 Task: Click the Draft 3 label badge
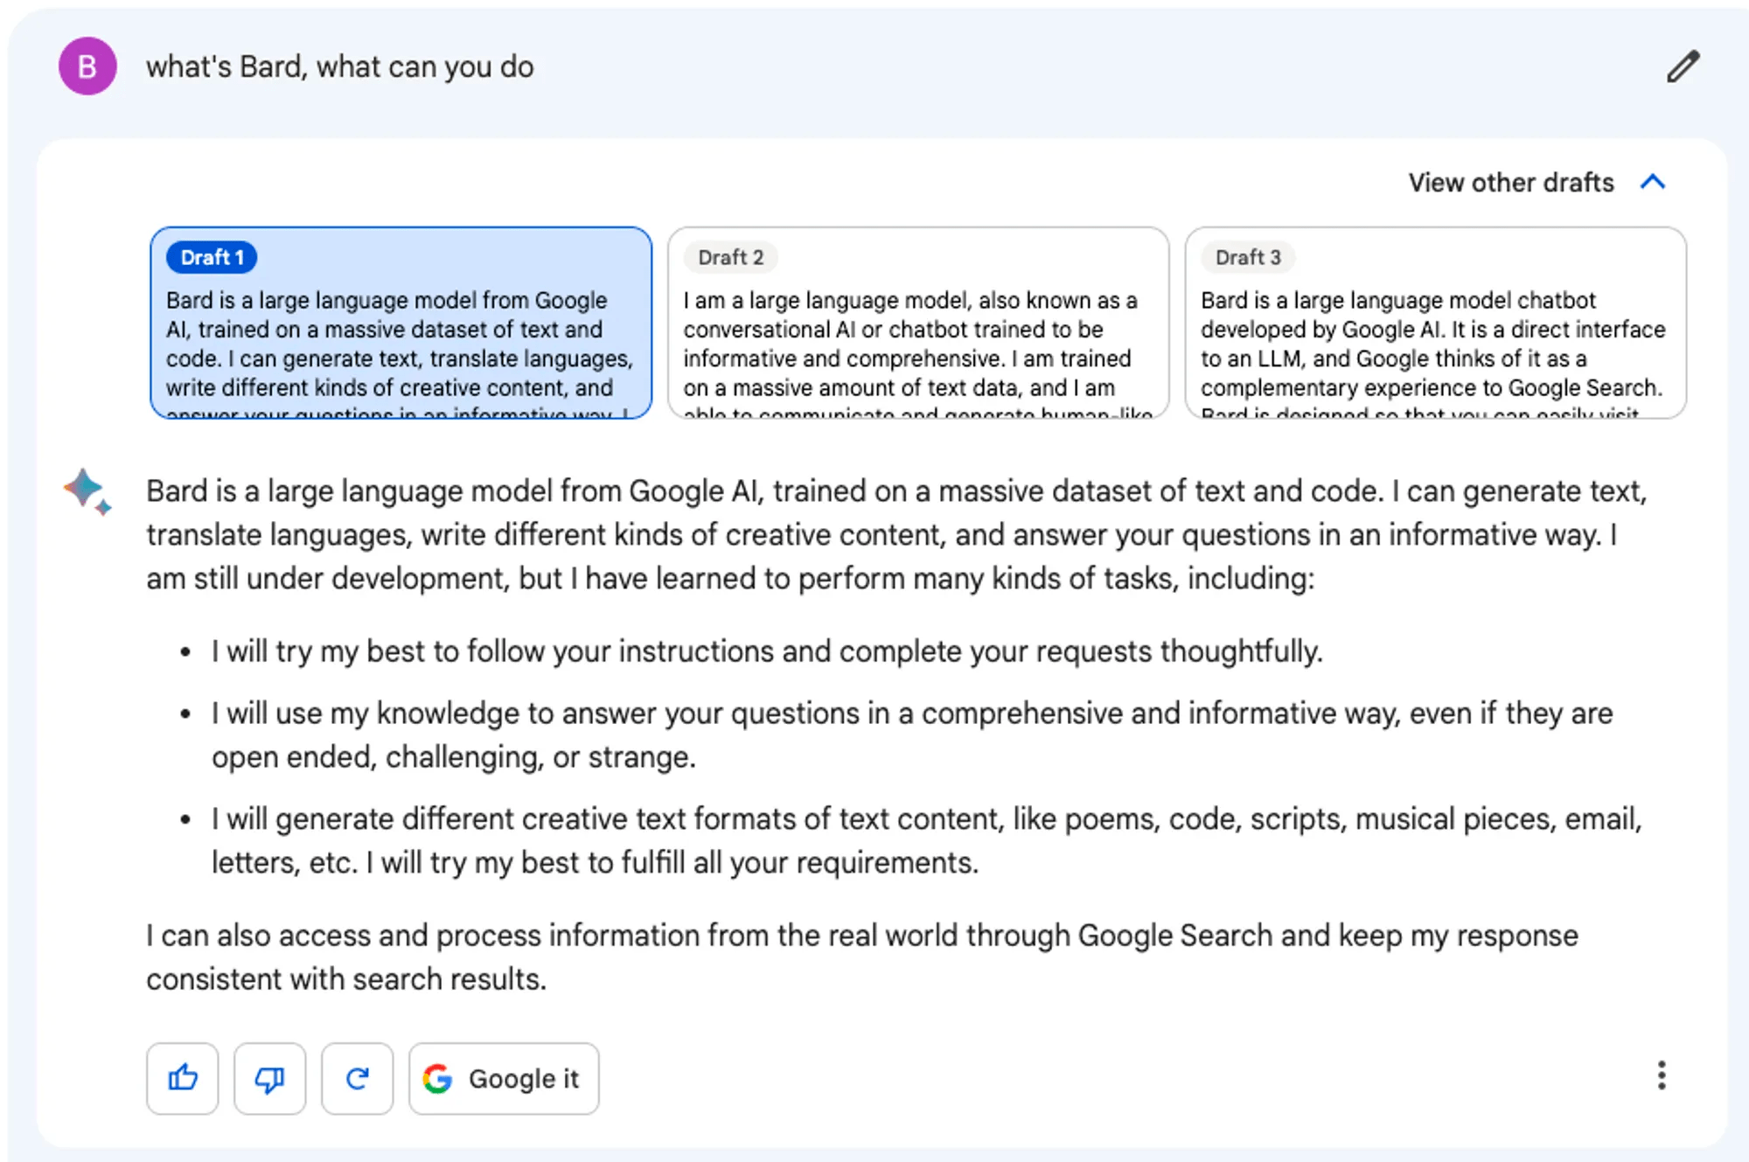[1248, 257]
